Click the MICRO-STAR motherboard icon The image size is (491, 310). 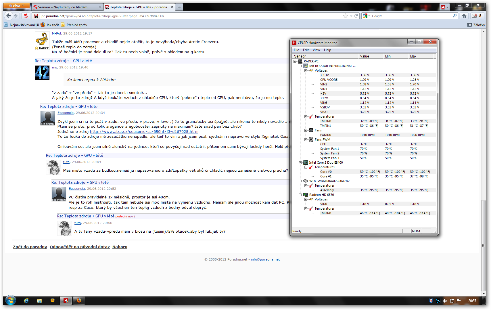click(x=306, y=66)
